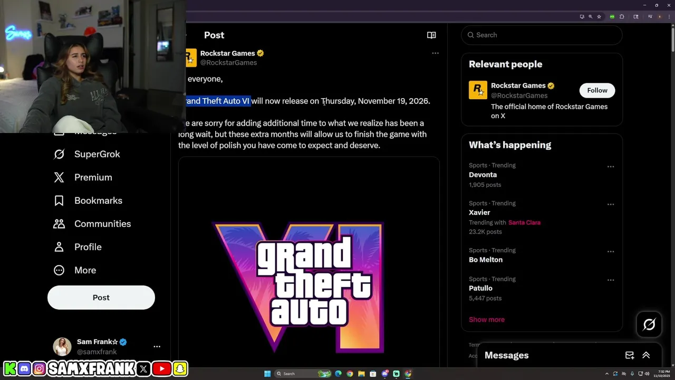Open the taskbar clock and date
The image size is (675, 380).
tap(662, 374)
